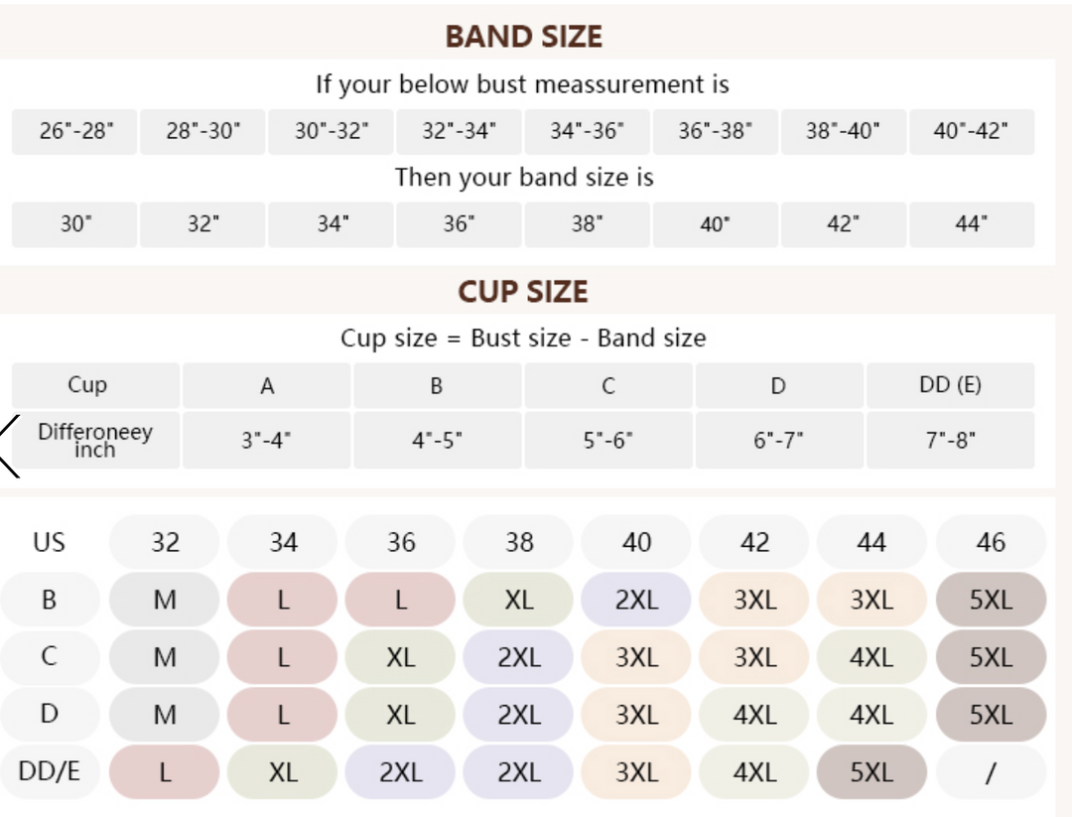Click the US 46 size pill
The height and width of the screenshot is (817, 1072).
click(991, 542)
